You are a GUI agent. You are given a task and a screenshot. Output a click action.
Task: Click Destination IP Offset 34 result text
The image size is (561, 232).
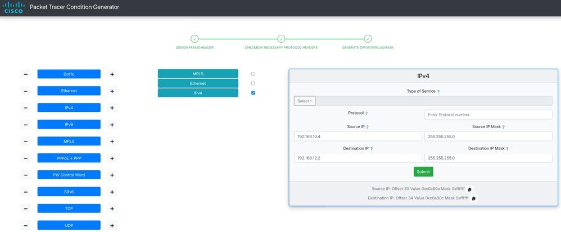[x=418, y=198]
